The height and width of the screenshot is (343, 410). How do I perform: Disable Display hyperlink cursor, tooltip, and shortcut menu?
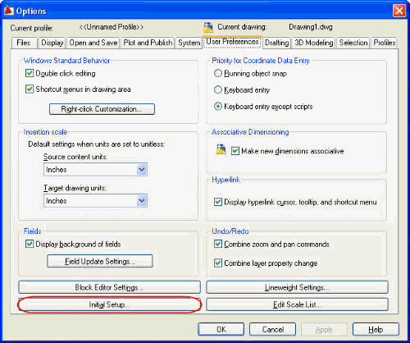click(x=218, y=202)
